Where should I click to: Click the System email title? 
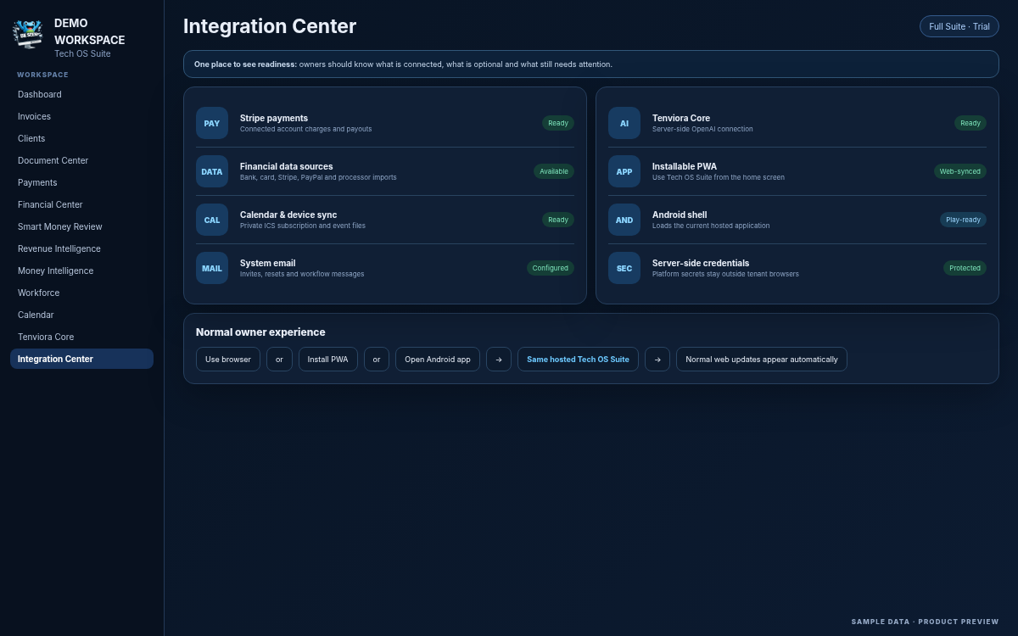coord(268,263)
